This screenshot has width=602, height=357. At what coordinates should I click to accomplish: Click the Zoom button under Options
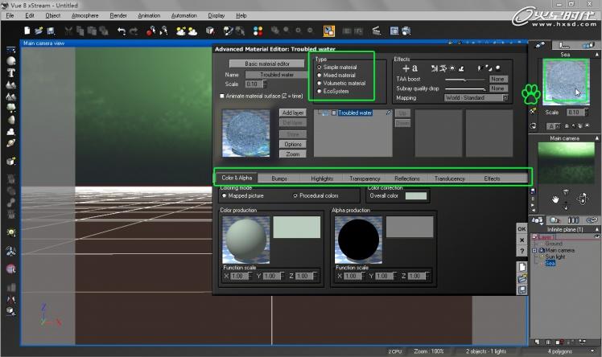[x=293, y=154]
